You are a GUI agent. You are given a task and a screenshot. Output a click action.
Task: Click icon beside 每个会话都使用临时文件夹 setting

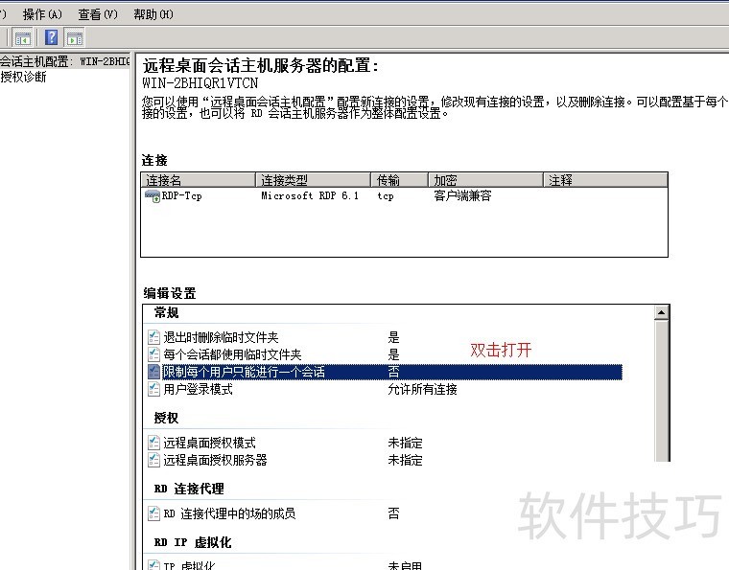(153, 354)
